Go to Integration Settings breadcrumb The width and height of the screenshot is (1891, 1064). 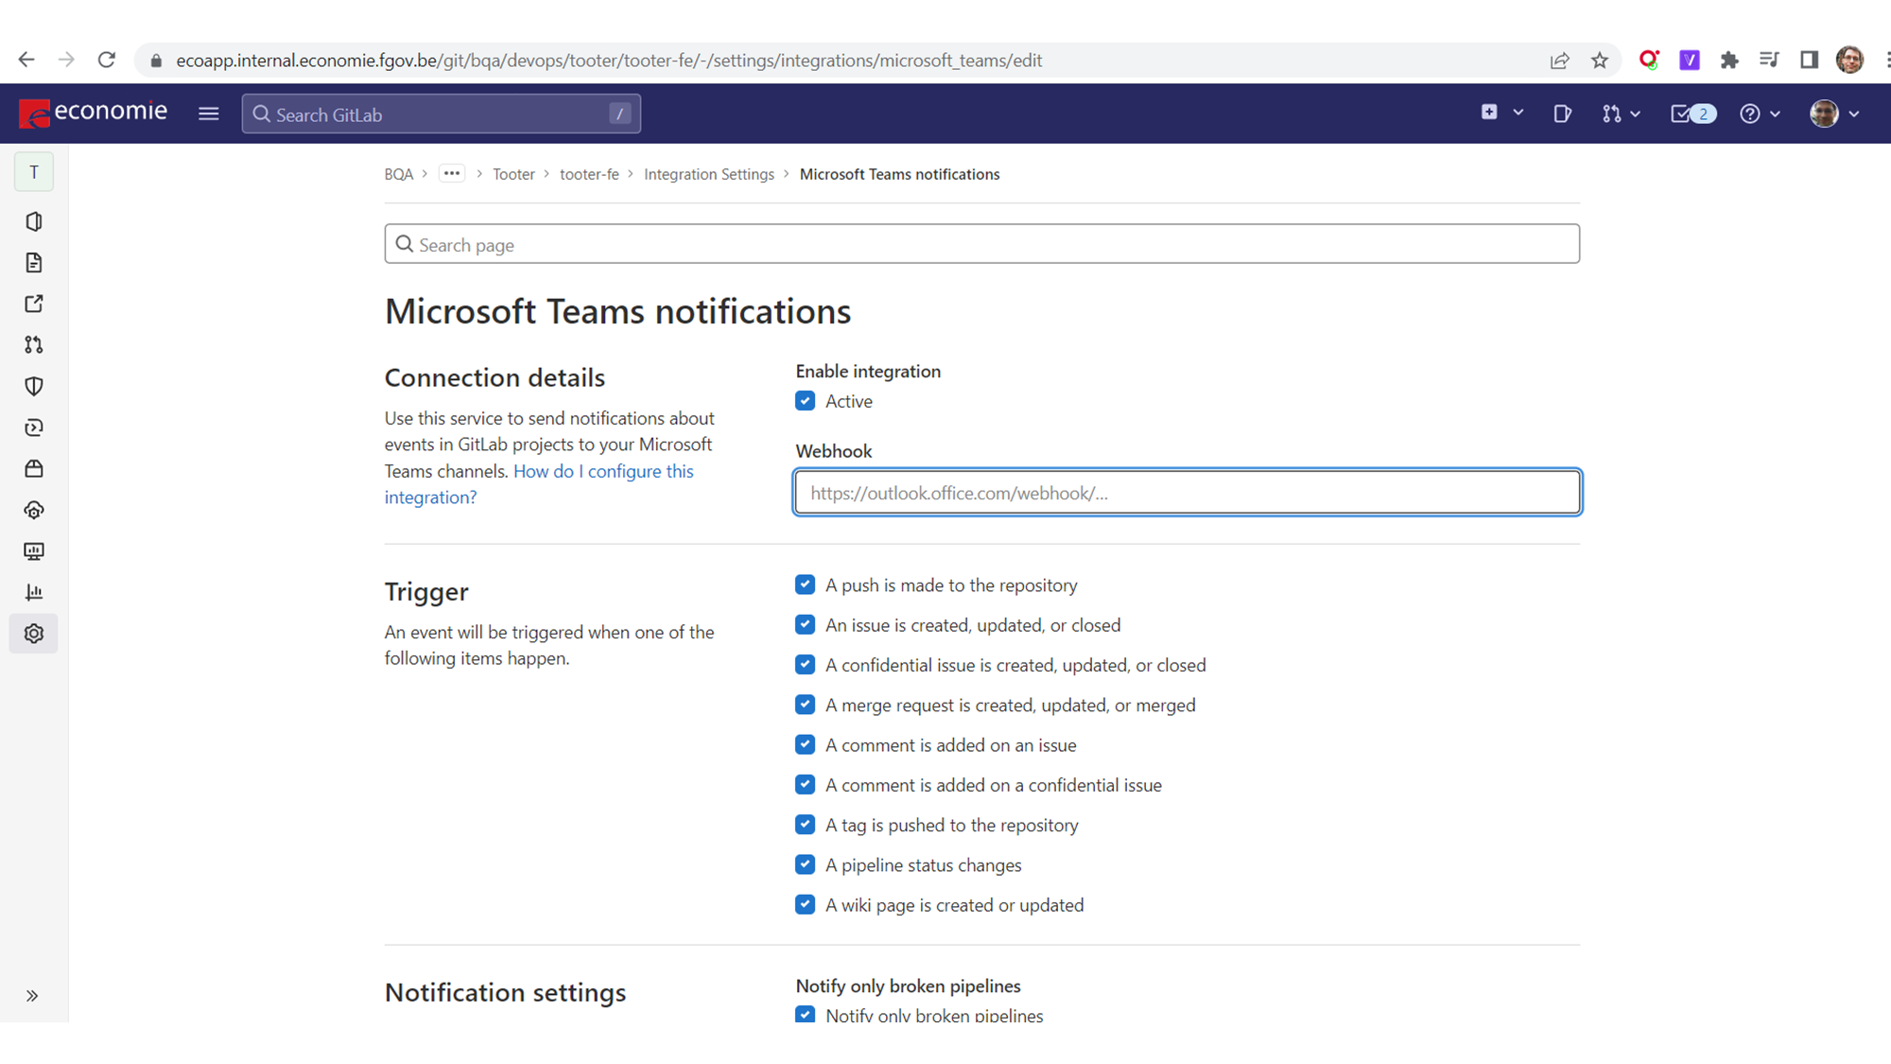708,174
